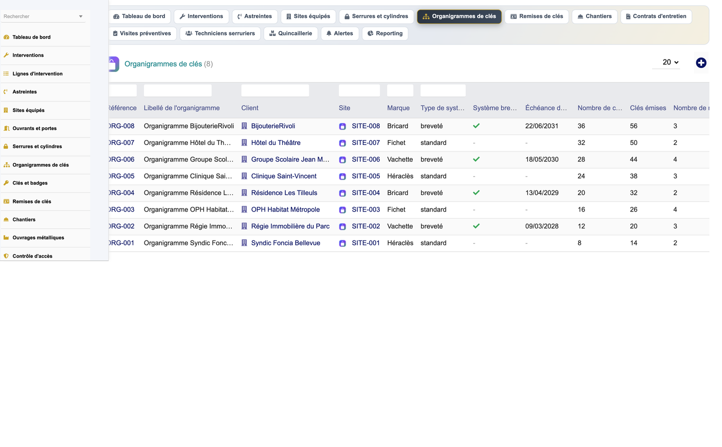Sort by the Marque column header

[x=398, y=108]
